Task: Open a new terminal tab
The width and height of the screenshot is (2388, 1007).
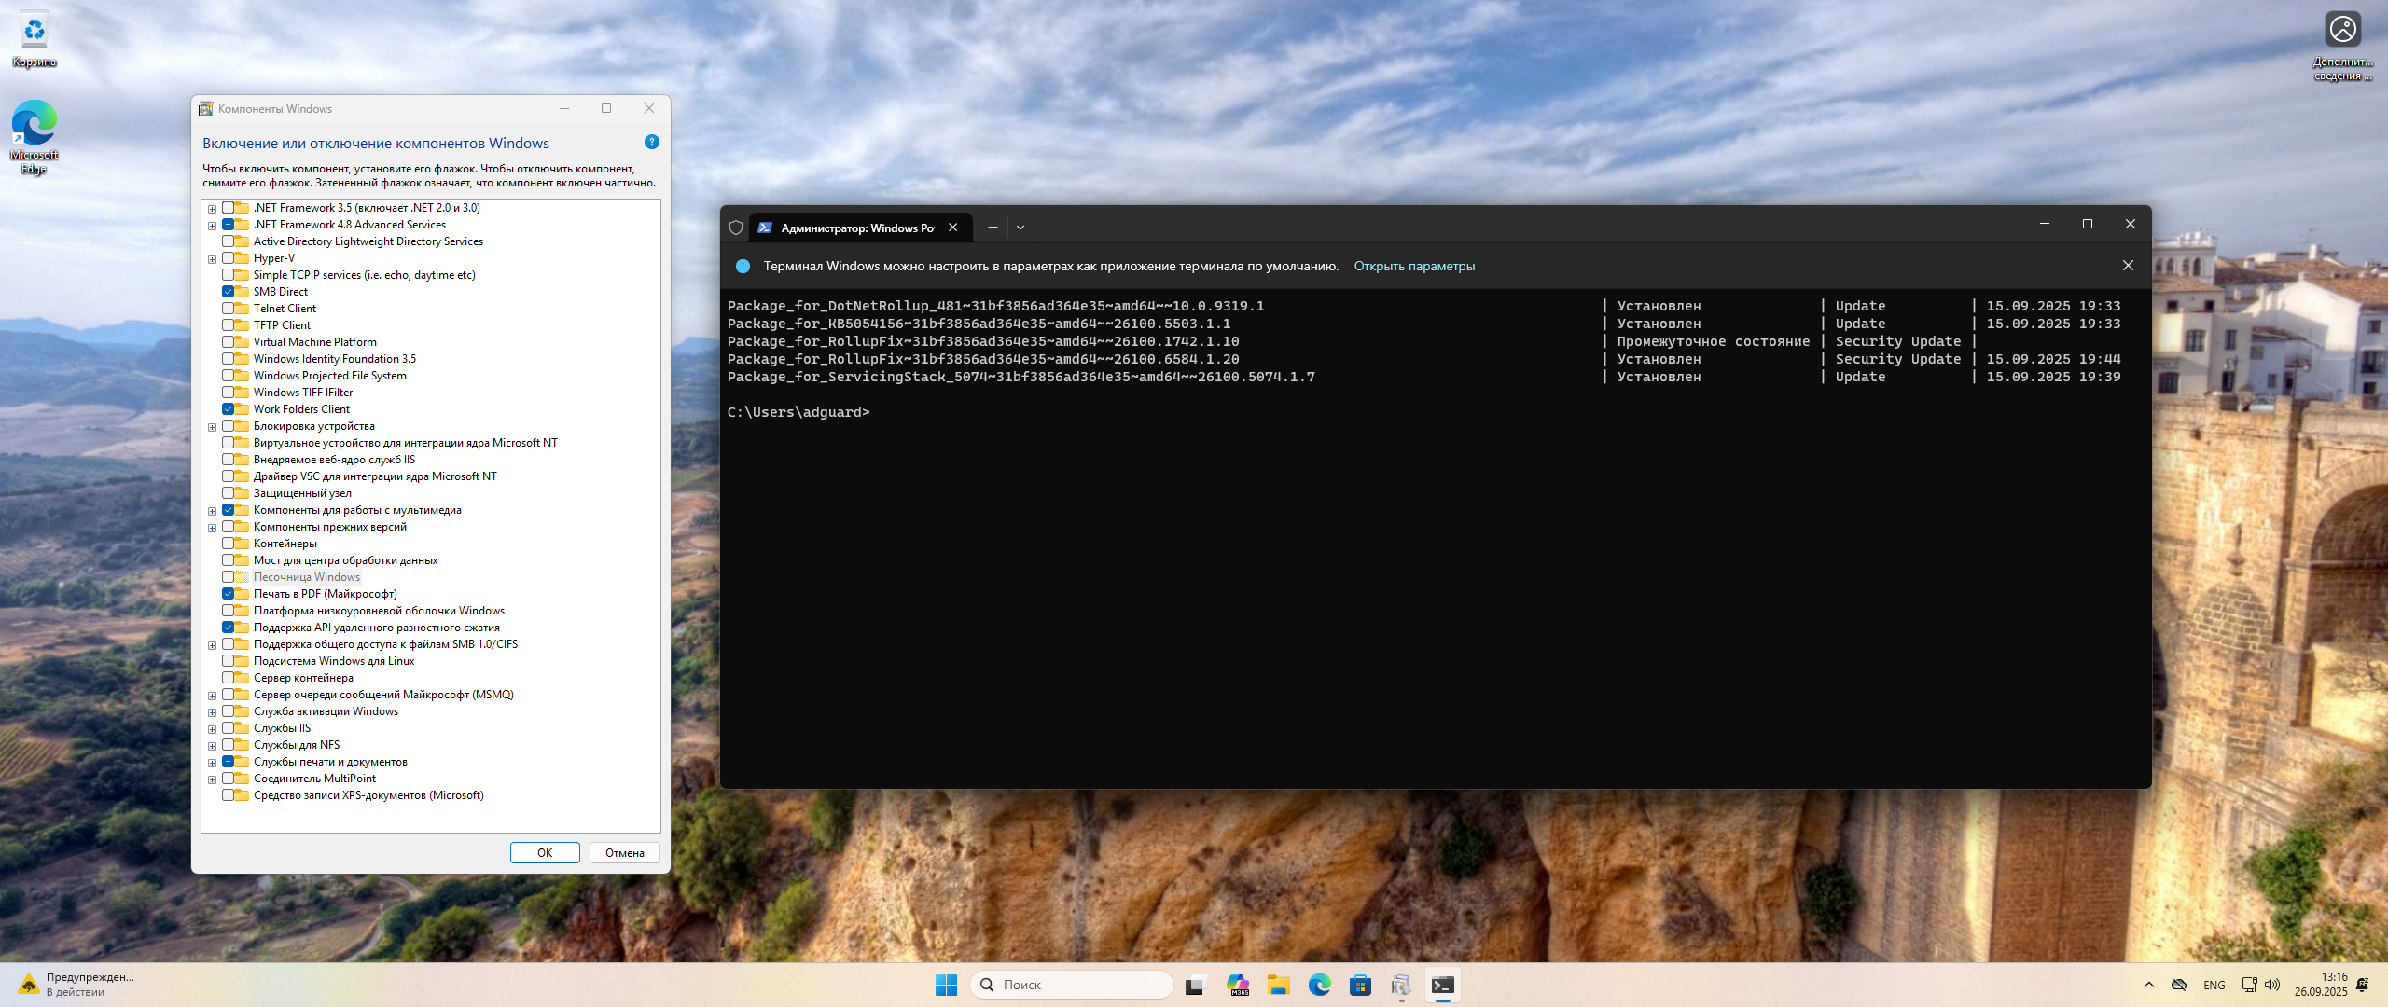Action: coord(993,228)
